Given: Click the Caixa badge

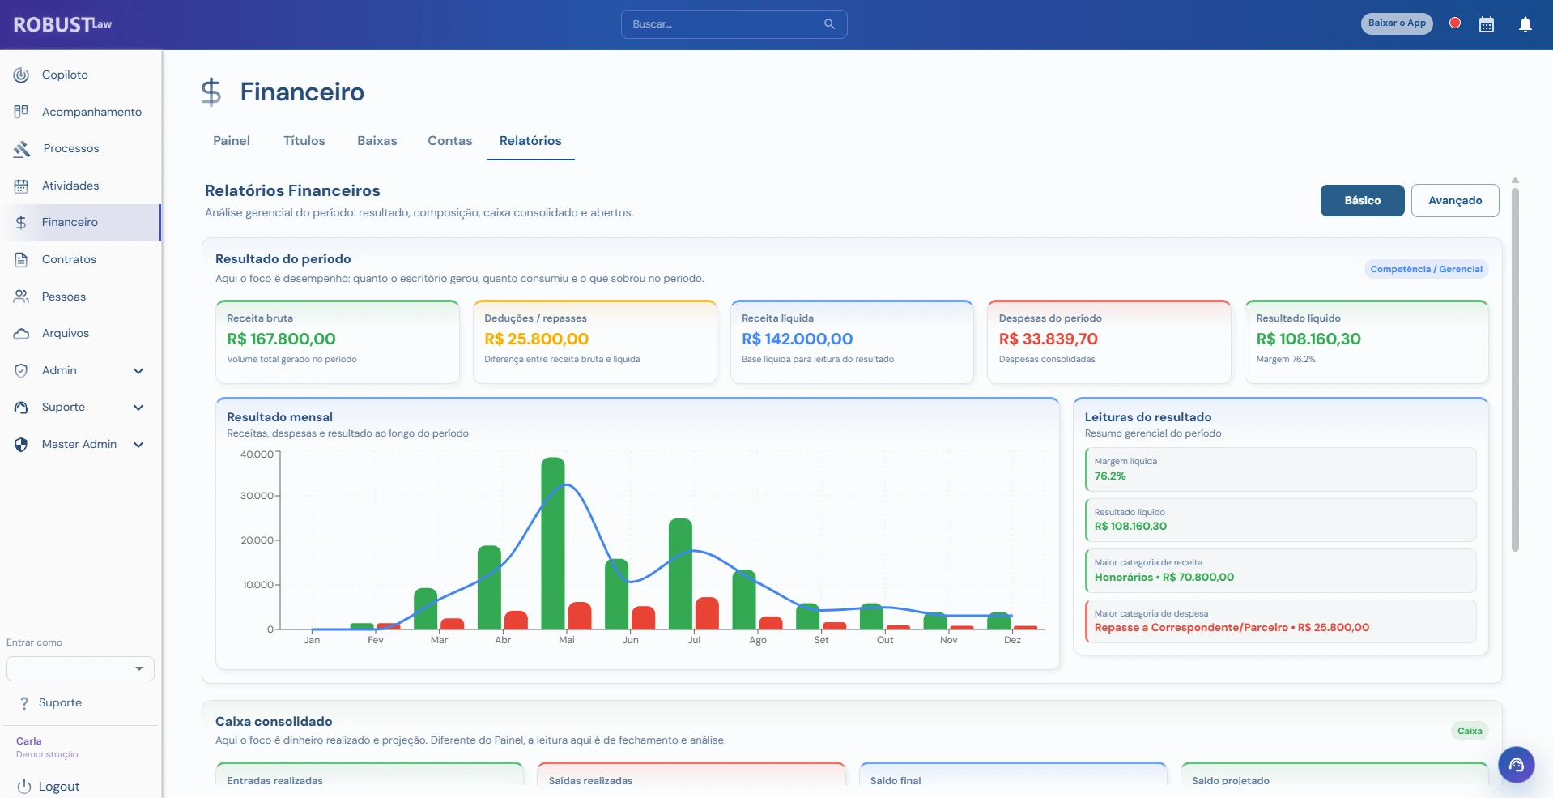Looking at the screenshot, I should [x=1470, y=731].
